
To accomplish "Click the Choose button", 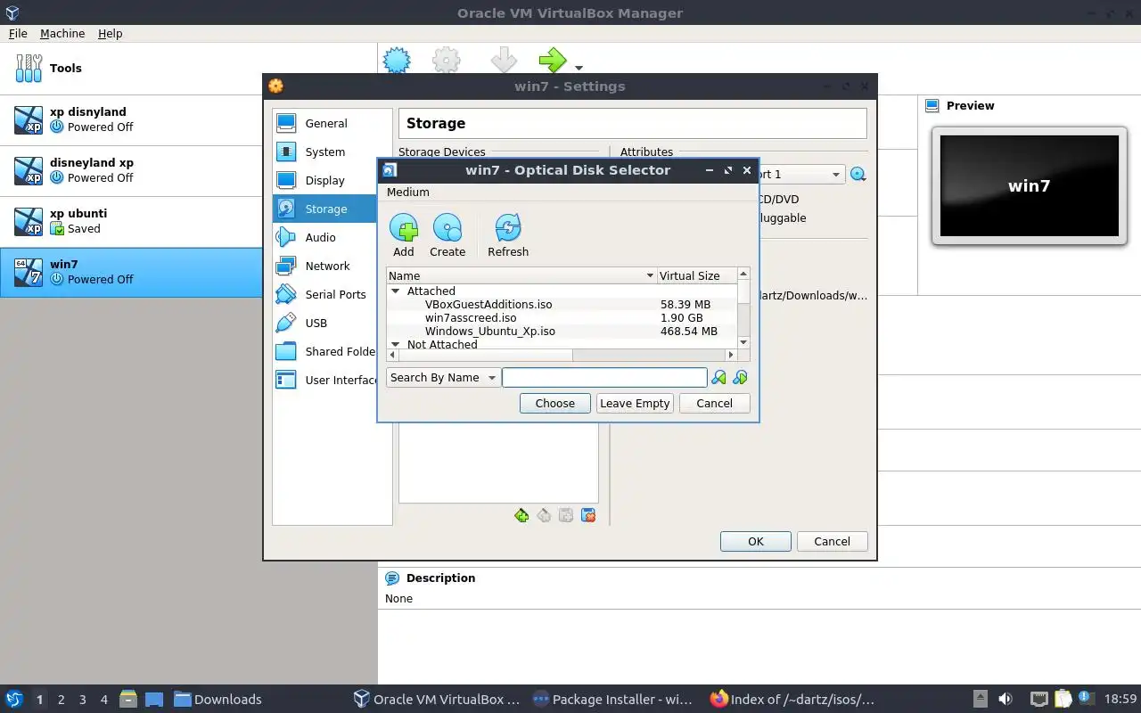I will [554, 404].
